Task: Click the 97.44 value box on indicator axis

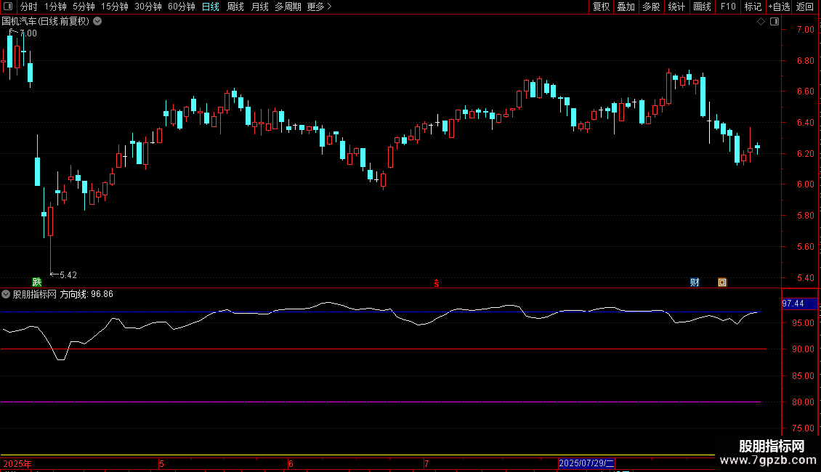Action: click(x=799, y=304)
